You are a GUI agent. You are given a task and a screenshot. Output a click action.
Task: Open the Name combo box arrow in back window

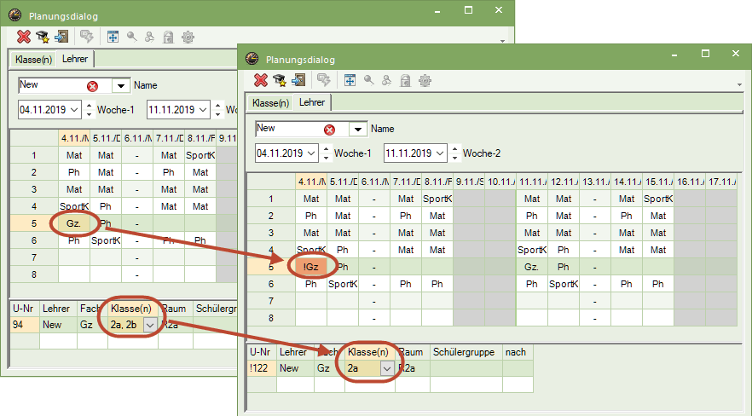click(x=121, y=86)
